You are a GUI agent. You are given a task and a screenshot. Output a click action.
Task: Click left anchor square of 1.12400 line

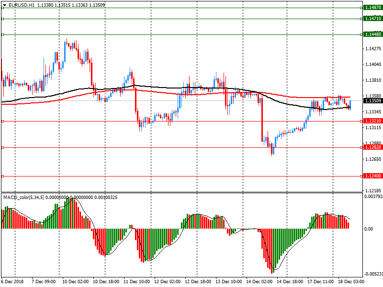click(2, 176)
